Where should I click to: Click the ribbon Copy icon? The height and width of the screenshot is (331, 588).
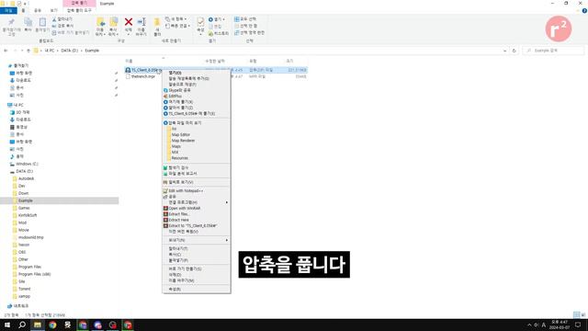pyautogui.click(x=28, y=22)
